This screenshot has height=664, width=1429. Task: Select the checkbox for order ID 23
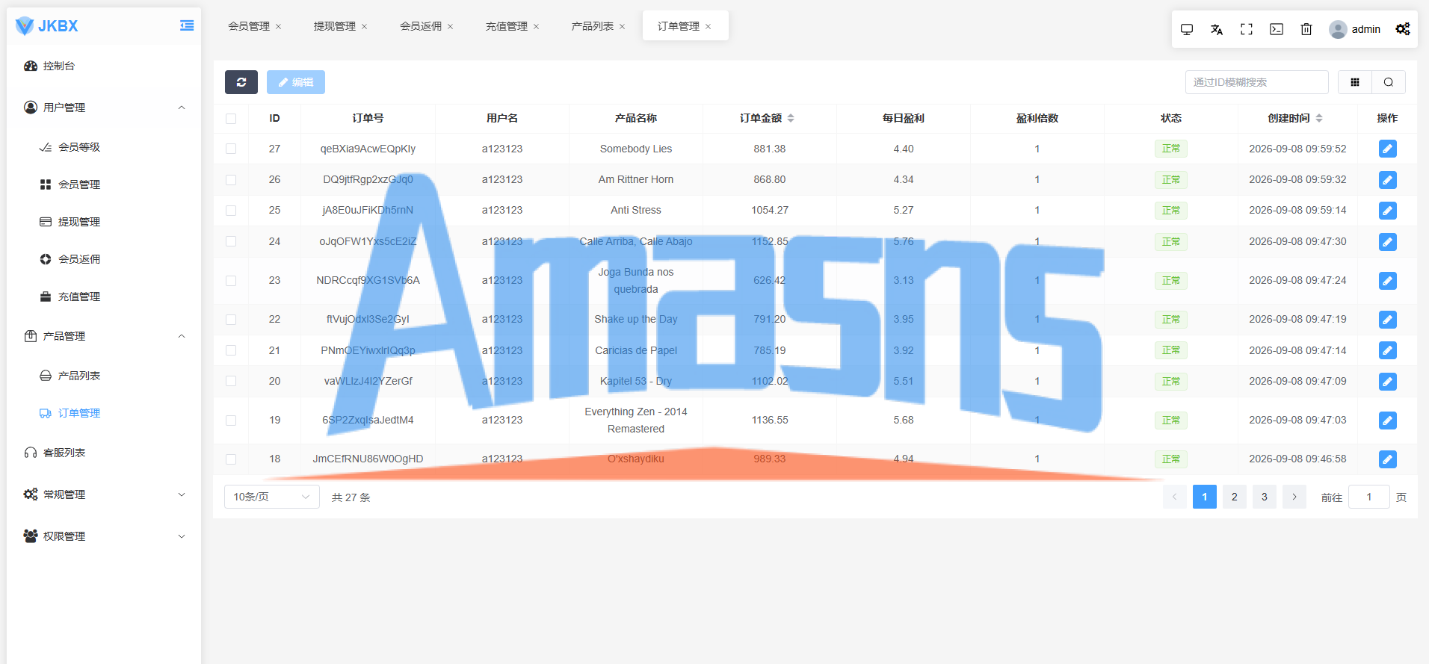click(231, 281)
